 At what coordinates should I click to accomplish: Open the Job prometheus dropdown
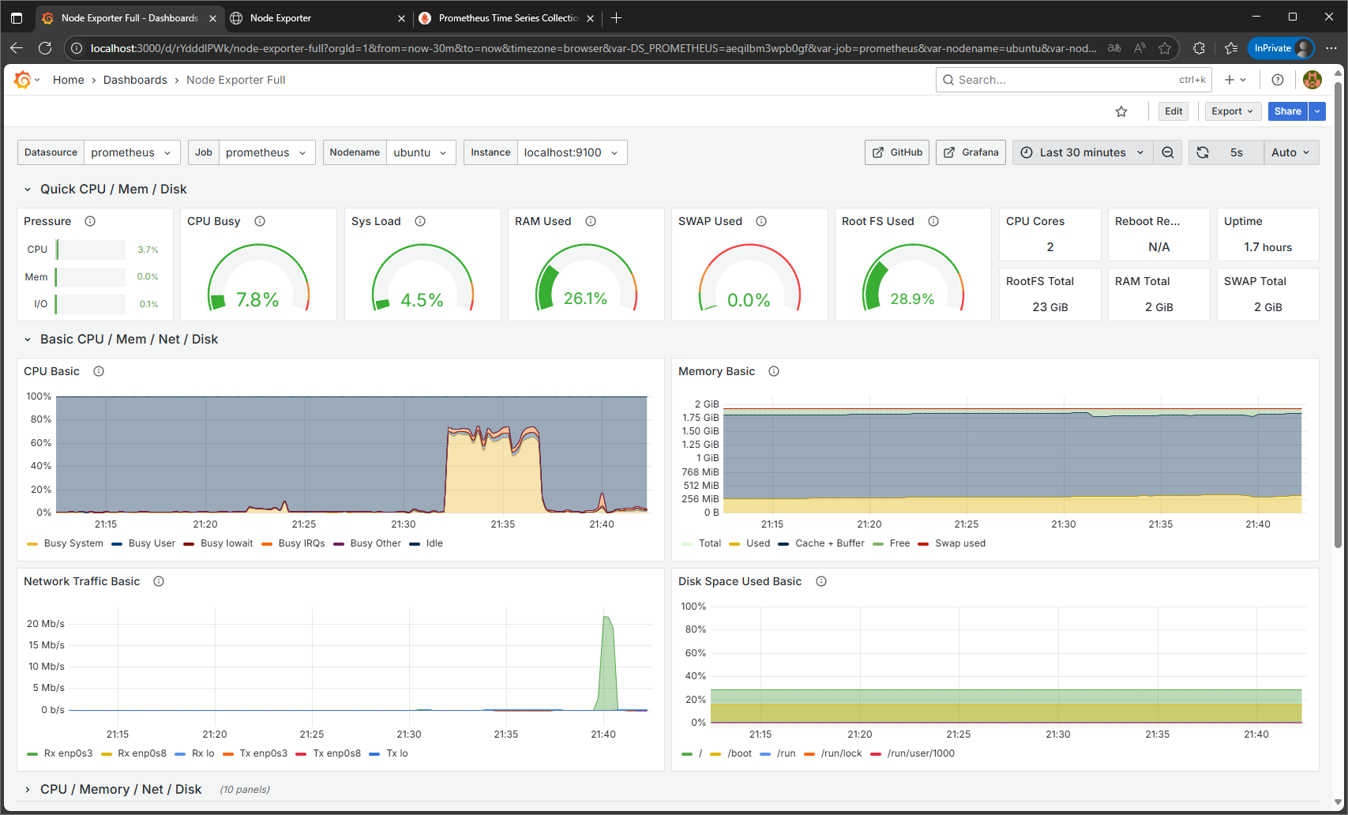(267, 152)
